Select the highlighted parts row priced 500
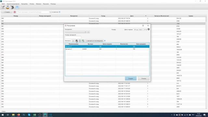208x117 pixels. click(107, 46)
